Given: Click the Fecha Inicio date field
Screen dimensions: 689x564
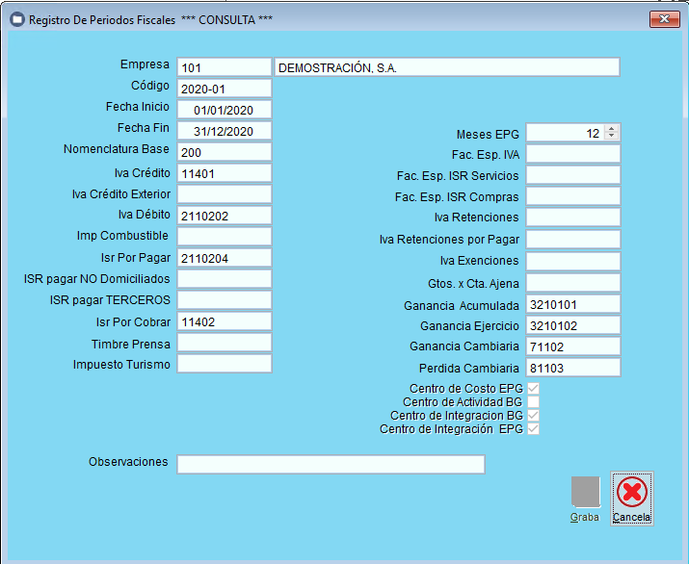Looking at the screenshot, I should click(x=225, y=110).
